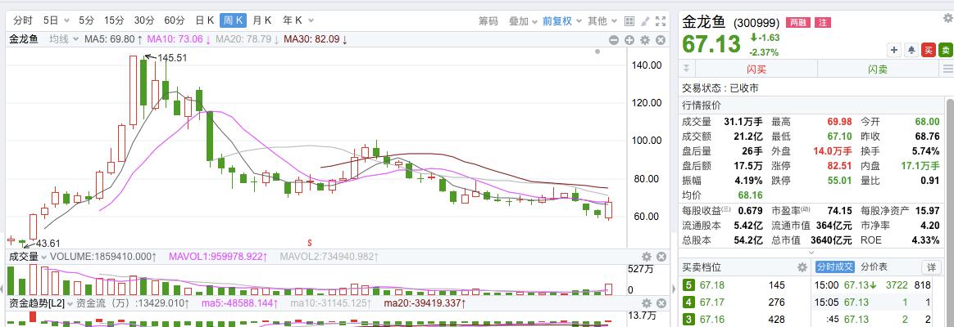Open main chart settings gear
This screenshot has height=327, width=954.
pos(645,41)
